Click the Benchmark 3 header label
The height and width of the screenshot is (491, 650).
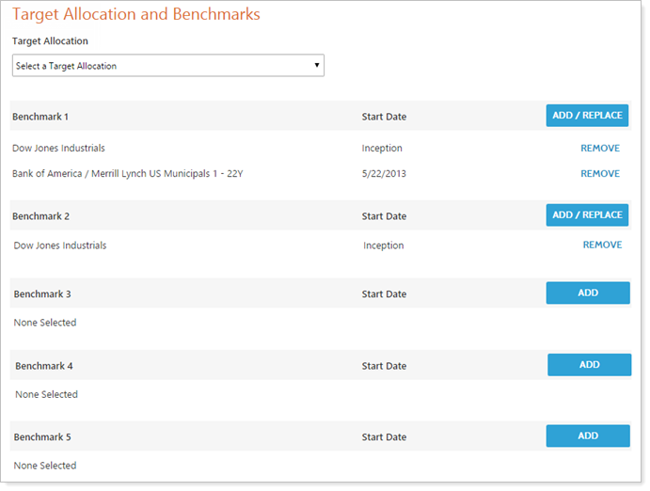(x=42, y=294)
